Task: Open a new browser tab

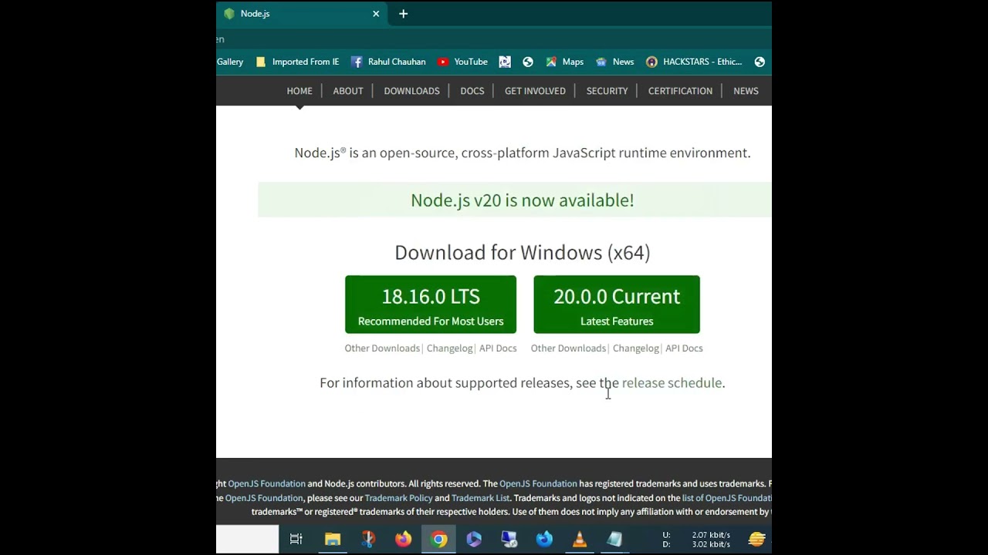Action: point(403,14)
